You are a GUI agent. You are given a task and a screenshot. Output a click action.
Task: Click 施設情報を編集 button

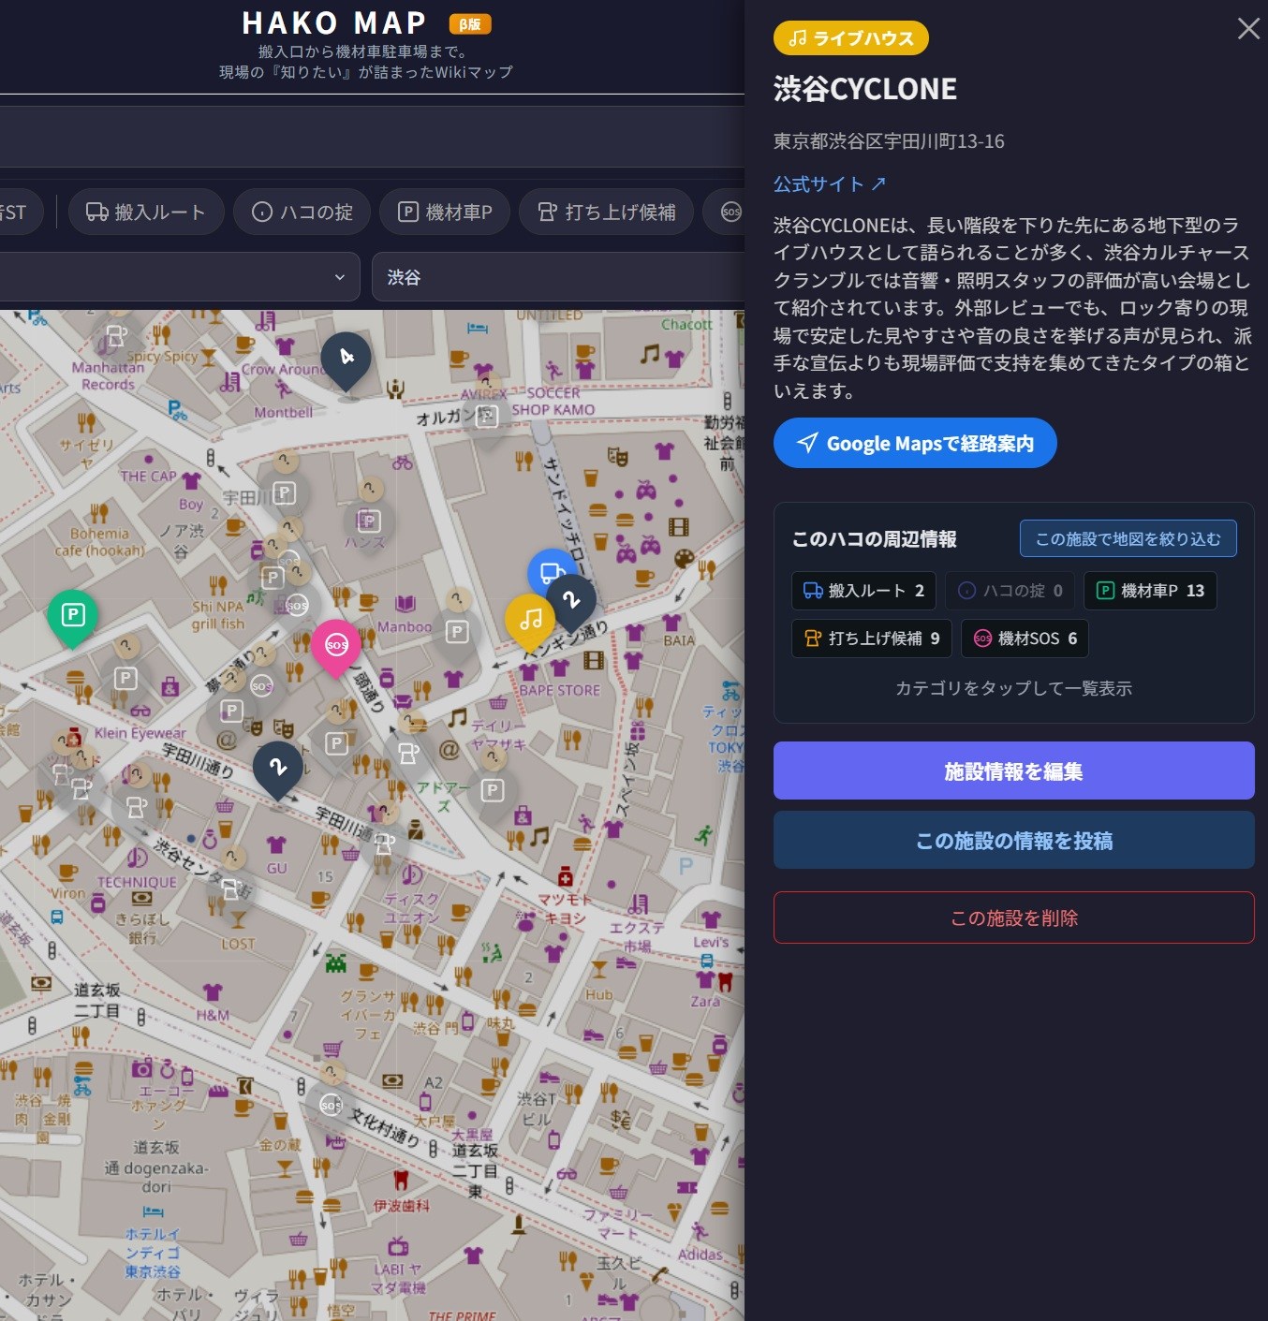coord(1013,771)
